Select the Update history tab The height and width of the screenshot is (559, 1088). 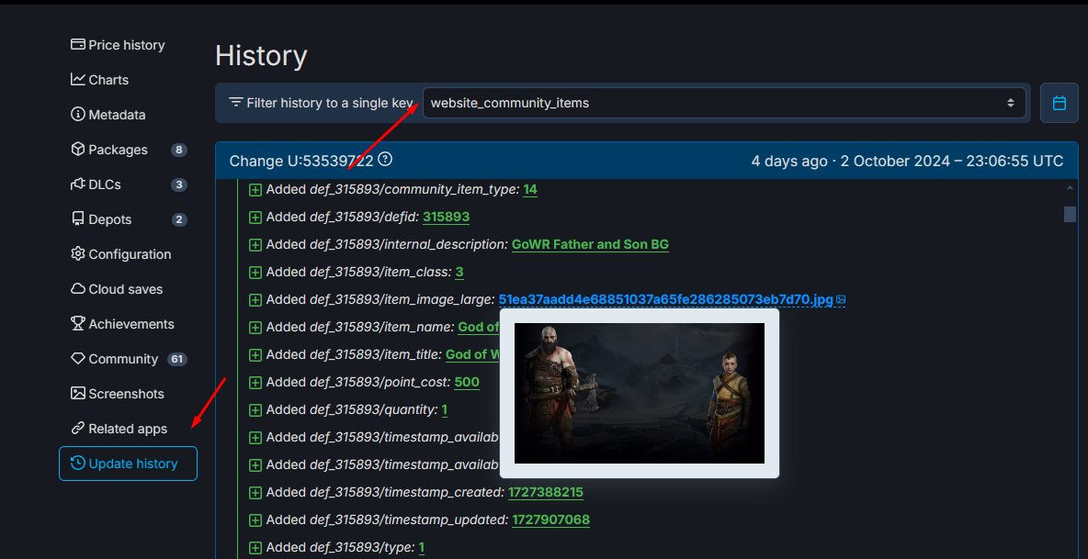coord(128,464)
